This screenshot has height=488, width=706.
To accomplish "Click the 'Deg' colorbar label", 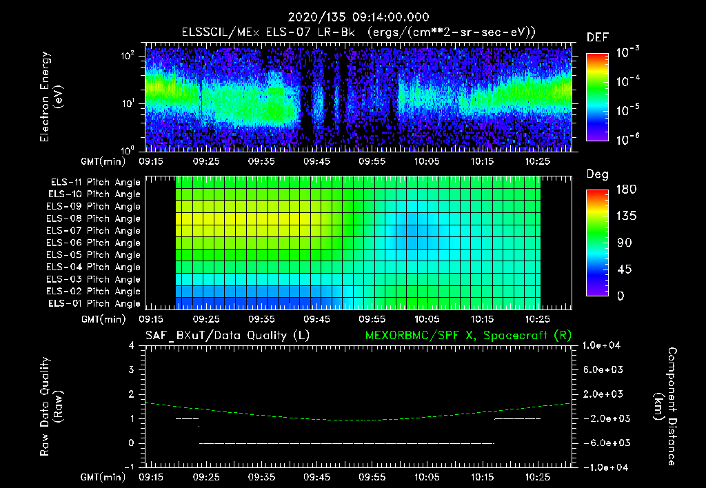I will pos(598,174).
